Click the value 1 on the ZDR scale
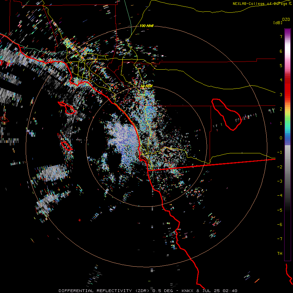The width and height of the screenshot is (293, 293). pyautogui.click(x=281, y=123)
